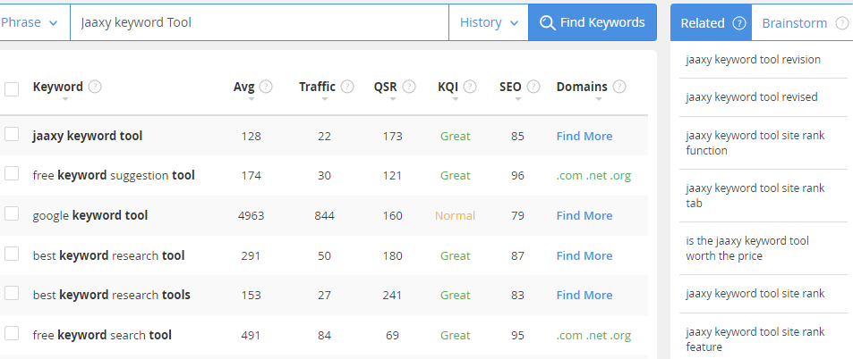Image resolution: width=853 pixels, height=359 pixels.
Task: Click the Normal KQI value for google keyword tool
Action: 455,215
